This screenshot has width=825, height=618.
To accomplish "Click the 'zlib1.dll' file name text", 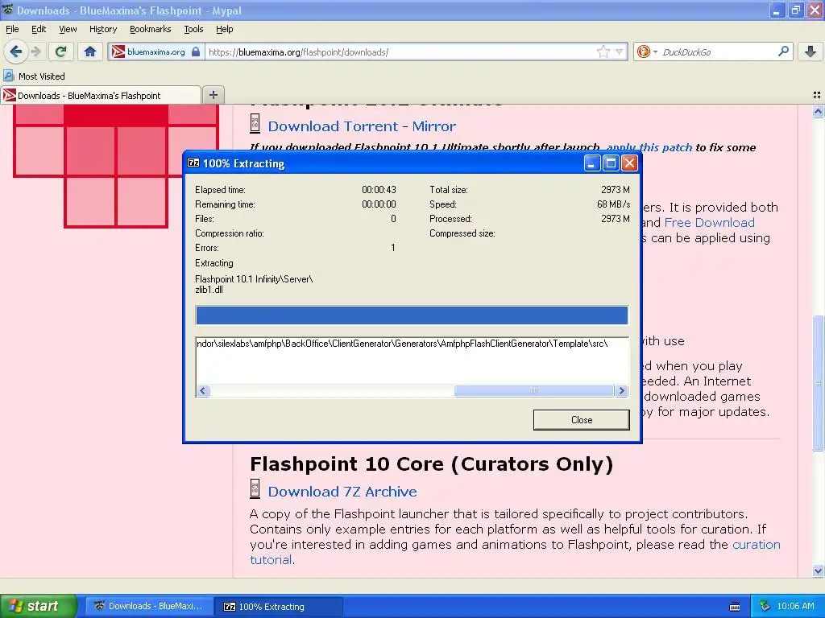I will [x=209, y=290].
